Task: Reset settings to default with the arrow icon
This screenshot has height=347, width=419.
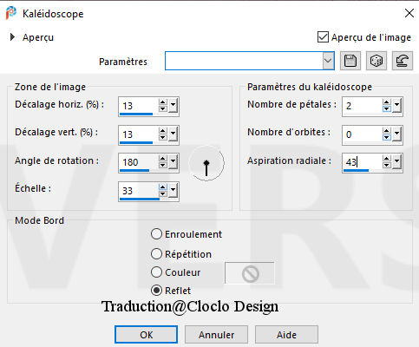Action: pos(403,61)
